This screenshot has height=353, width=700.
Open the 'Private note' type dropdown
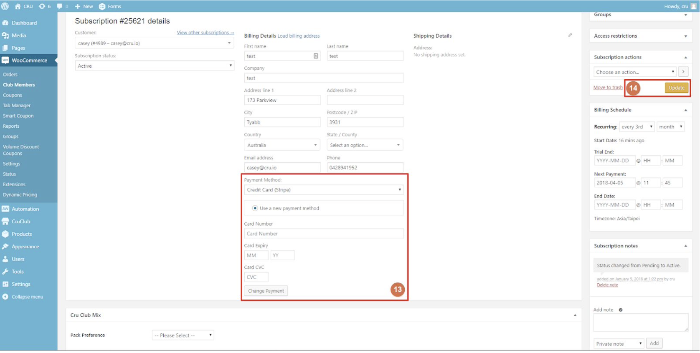[619, 344]
